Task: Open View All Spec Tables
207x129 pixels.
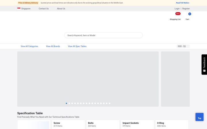Action: (x=77, y=46)
